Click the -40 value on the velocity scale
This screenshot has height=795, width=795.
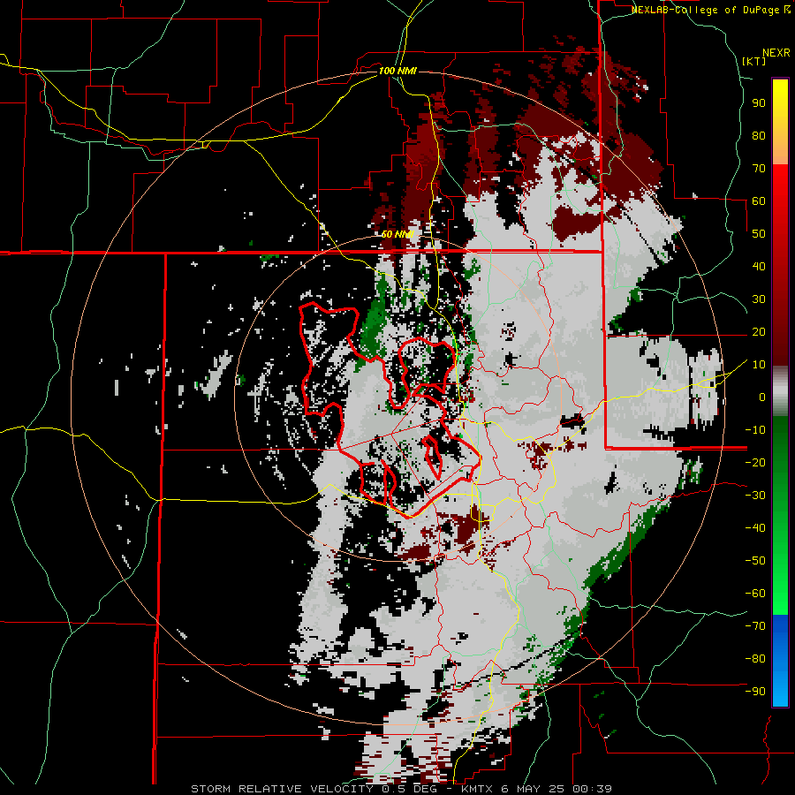click(x=756, y=528)
